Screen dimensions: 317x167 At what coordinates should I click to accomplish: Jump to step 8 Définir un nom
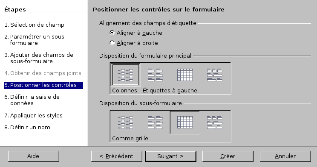tap(27, 127)
